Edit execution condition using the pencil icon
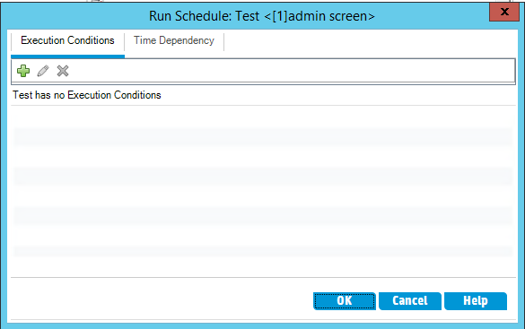Viewport: 525px width, 329px height. [43, 71]
